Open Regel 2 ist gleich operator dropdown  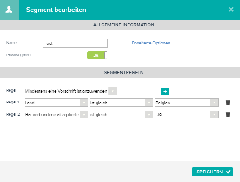(x=122, y=114)
